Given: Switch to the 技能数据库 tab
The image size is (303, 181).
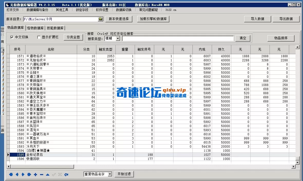Looking at the screenshot, I should pos(55,28).
